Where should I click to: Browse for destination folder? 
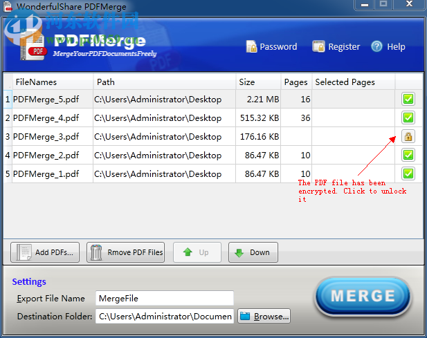point(264,316)
